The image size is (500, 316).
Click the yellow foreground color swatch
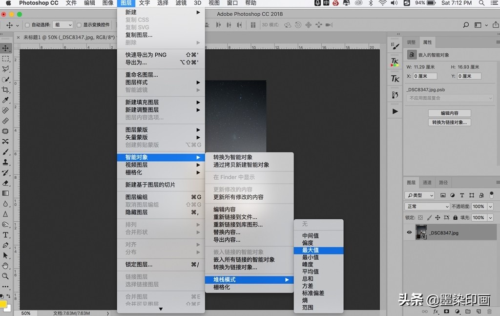click(x=3, y=304)
